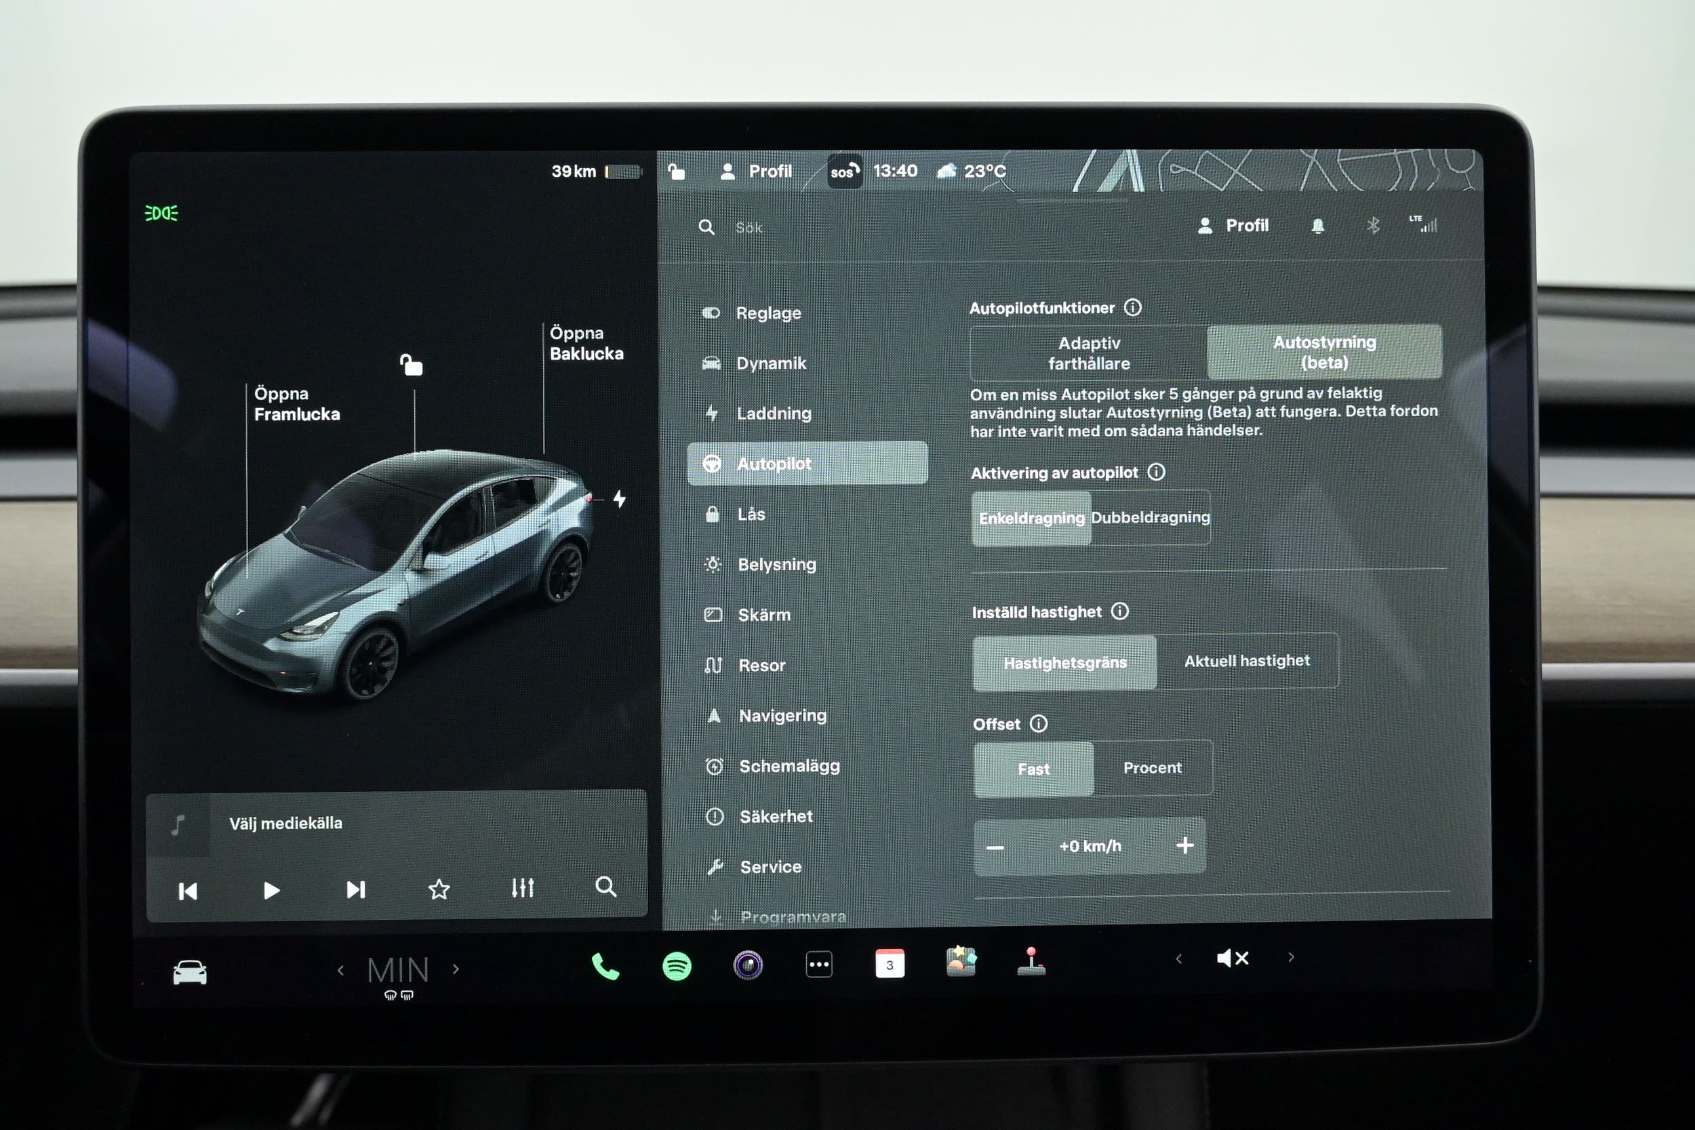Screen dimensions: 1695x1130
Task: Open the Laddning settings menu
Action: pyautogui.click(x=774, y=413)
